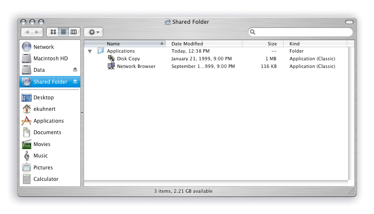Switch to list view
This screenshot has width=374, height=214.
(x=63, y=32)
